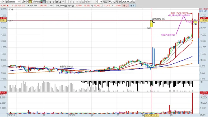The width and height of the screenshot is (208, 117).
Task: Select the 일 daily period toggle
Action: 44,2
